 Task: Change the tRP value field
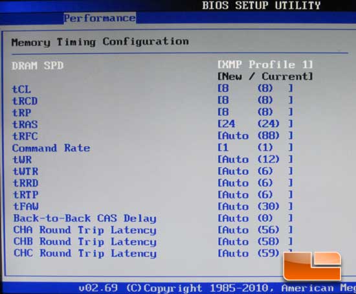(x=255, y=112)
